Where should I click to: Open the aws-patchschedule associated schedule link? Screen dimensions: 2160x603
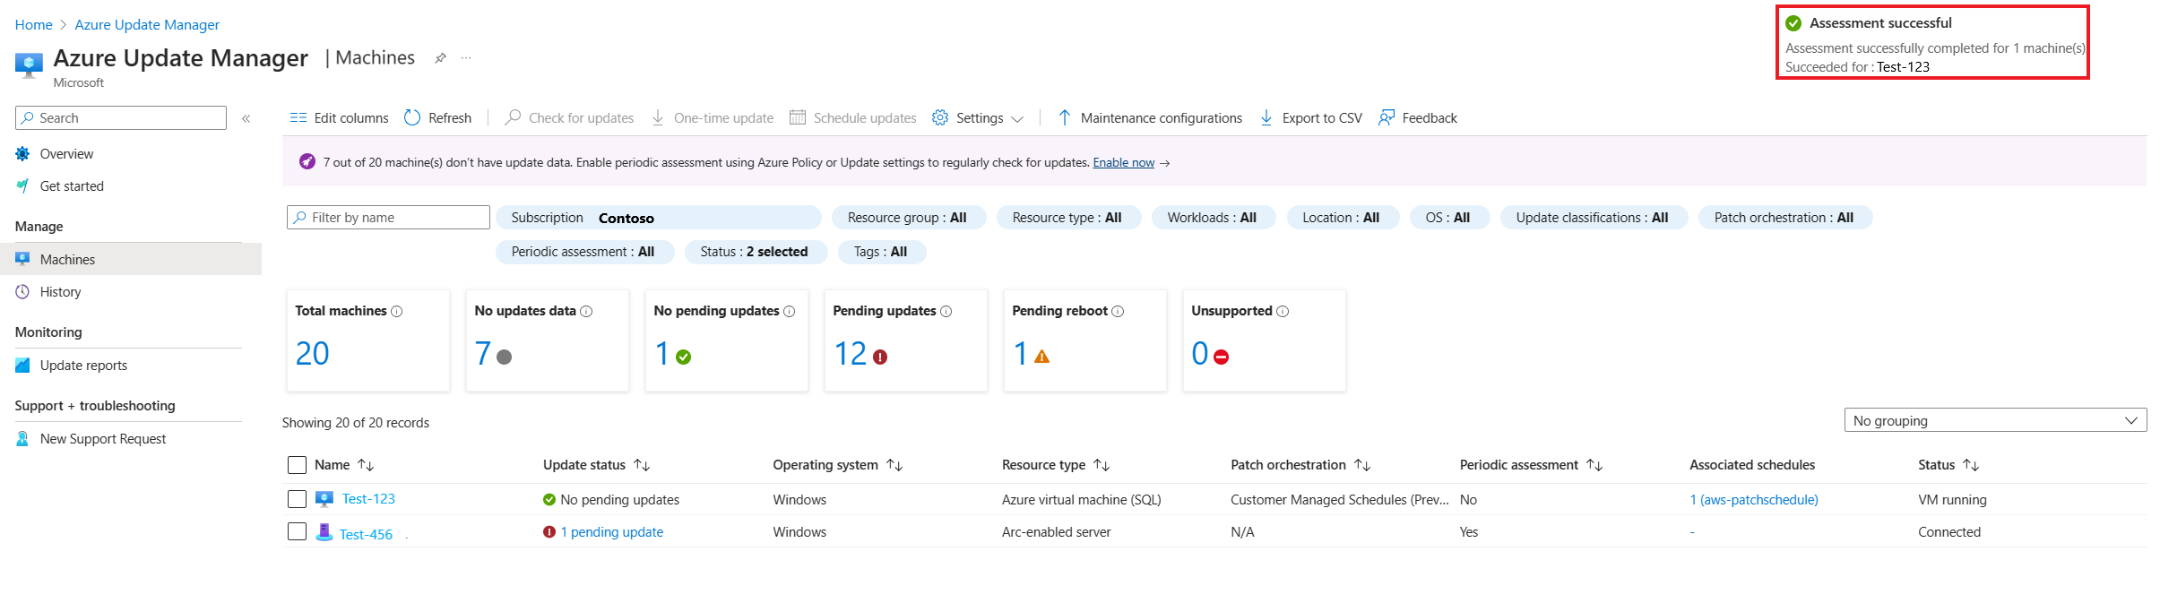[1753, 500]
